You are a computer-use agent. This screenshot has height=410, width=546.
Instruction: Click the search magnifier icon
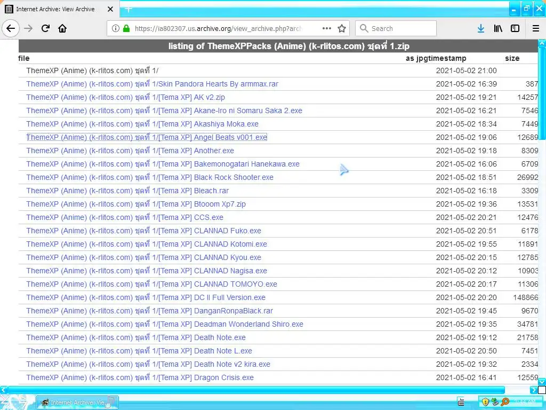coord(364,28)
